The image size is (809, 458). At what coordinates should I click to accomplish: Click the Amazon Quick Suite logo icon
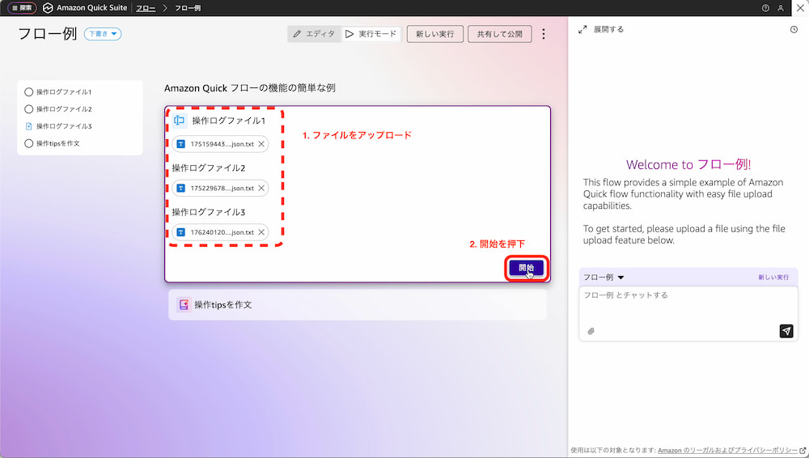48,8
